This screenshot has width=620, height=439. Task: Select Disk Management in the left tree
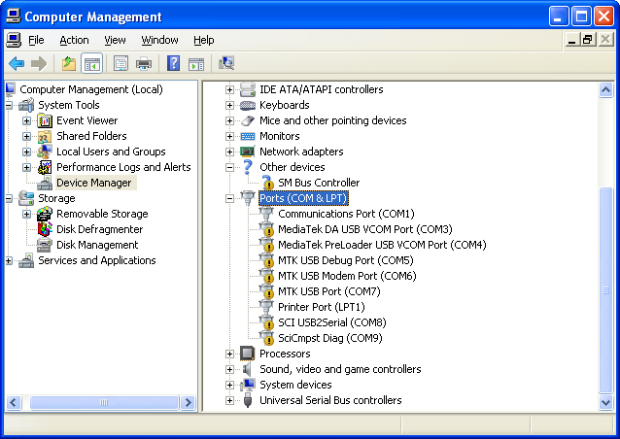97,245
